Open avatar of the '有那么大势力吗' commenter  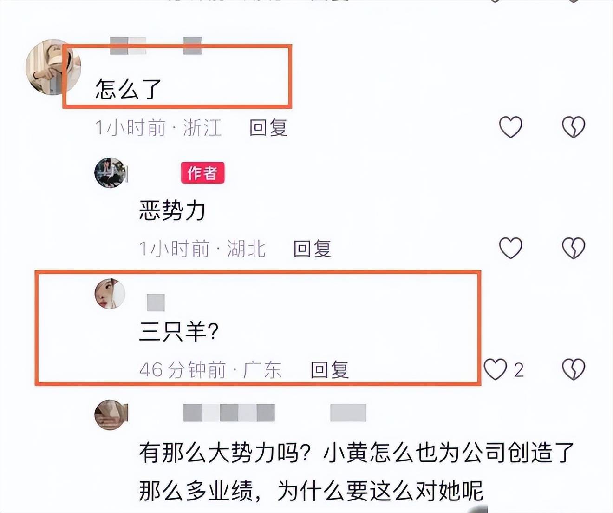pos(111,414)
